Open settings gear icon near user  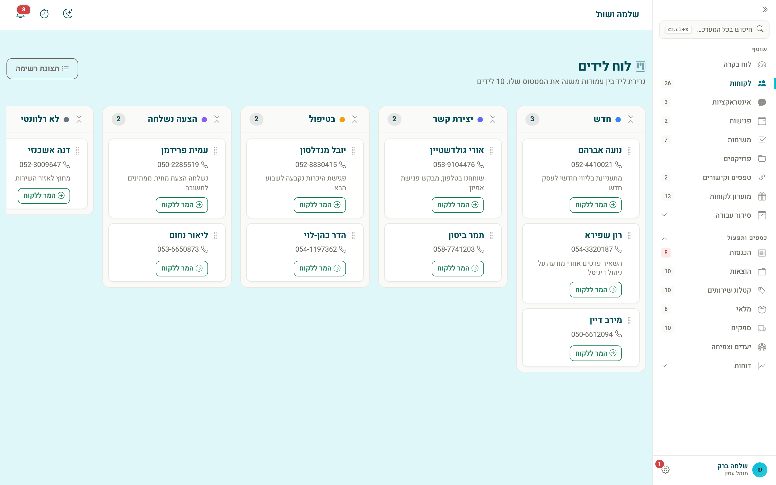665,470
